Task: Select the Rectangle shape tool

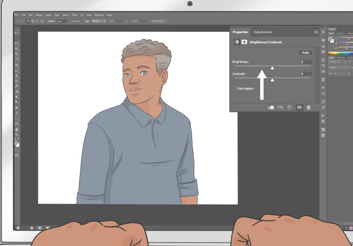Action: click(x=17, y=124)
